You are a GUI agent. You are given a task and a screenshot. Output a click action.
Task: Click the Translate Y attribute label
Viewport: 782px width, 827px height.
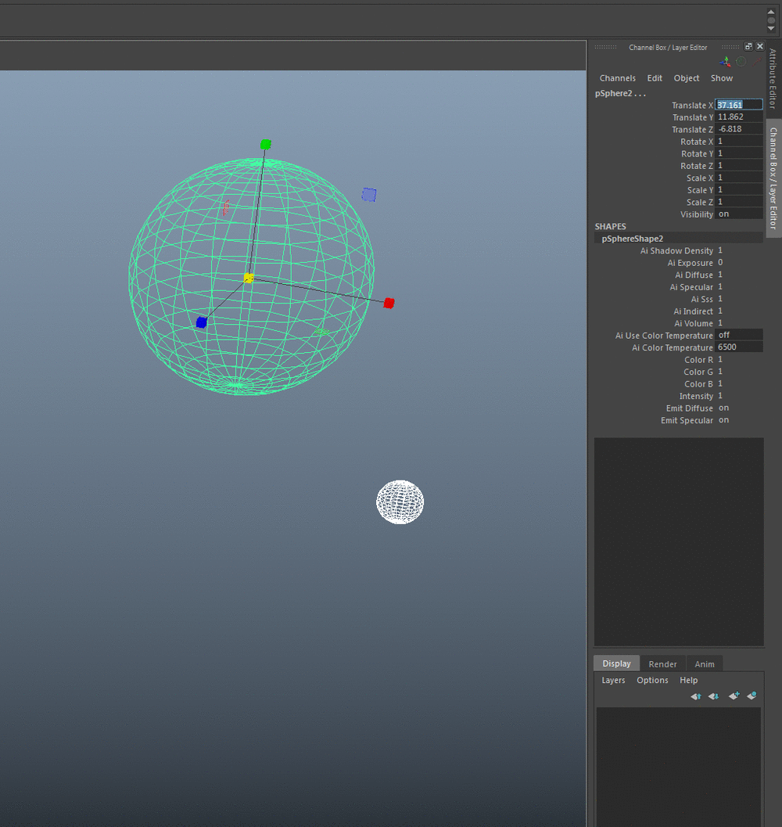tap(692, 117)
